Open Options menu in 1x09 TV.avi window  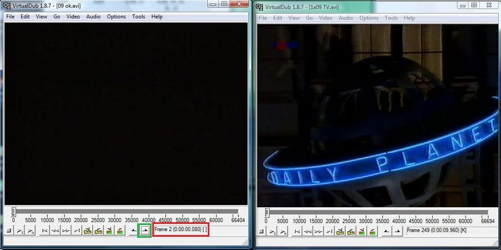[369, 18]
